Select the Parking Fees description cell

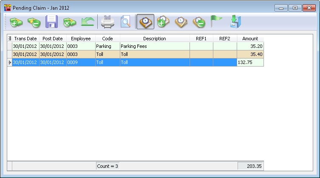(155, 46)
